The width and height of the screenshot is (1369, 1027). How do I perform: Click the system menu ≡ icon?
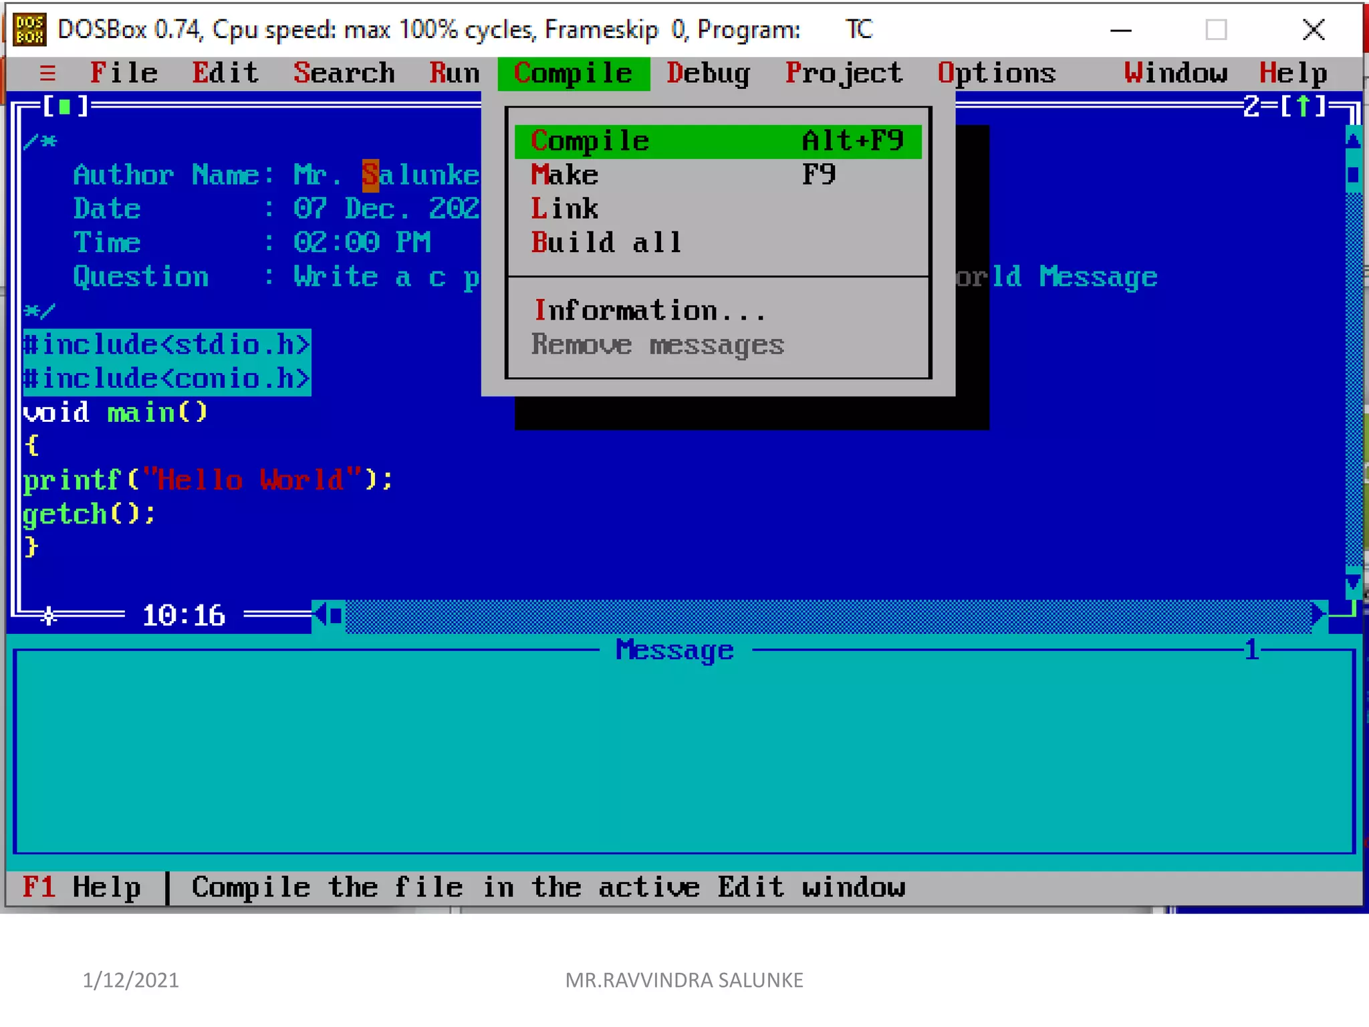(x=47, y=73)
